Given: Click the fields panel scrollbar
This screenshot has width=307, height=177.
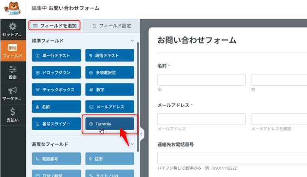Looking at the screenshot, I should pos(138,97).
